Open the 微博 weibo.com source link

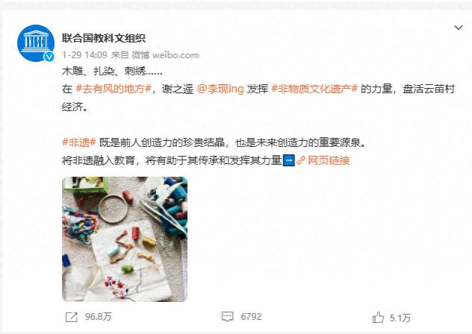coord(165,55)
